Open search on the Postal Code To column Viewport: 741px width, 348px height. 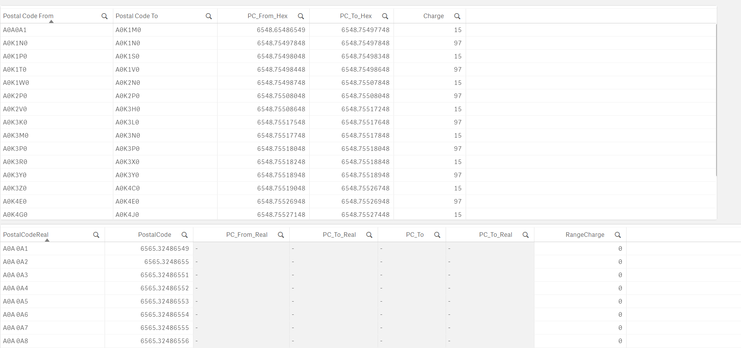point(208,16)
